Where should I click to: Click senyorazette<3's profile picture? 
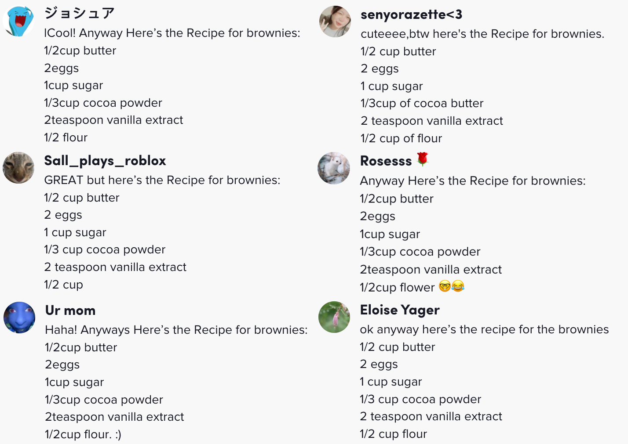pos(335,22)
